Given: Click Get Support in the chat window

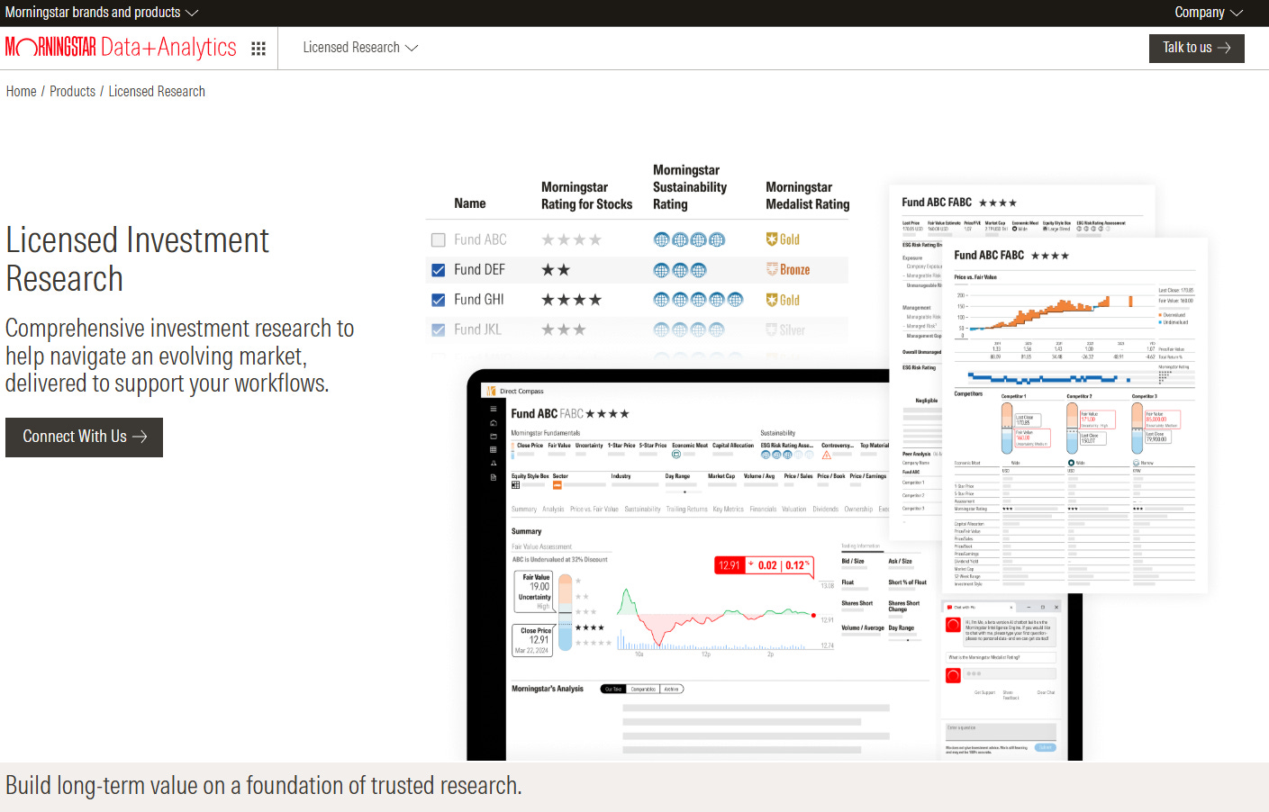Looking at the screenshot, I should pyautogui.click(x=984, y=692).
